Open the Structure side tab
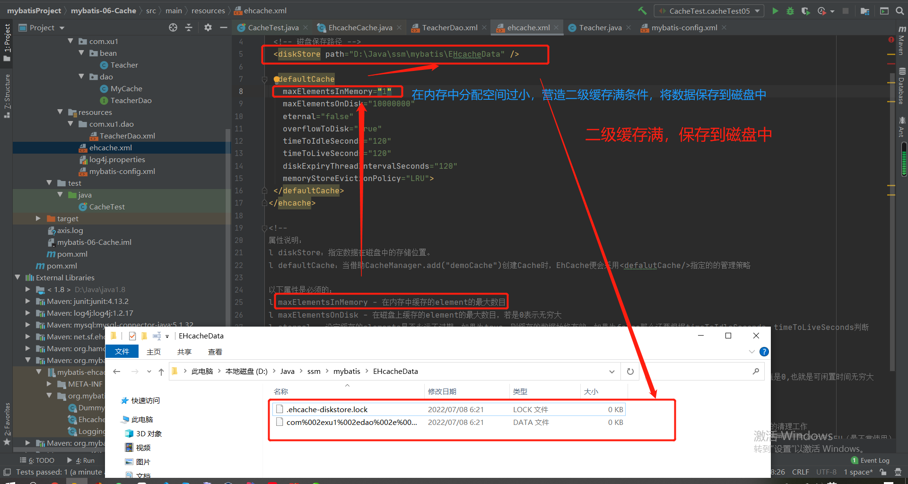Image resolution: width=908 pixels, height=484 pixels. pyautogui.click(x=7, y=96)
